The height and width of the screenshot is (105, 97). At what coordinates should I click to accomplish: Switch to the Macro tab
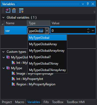pyautogui.click(x=20, y=102)
